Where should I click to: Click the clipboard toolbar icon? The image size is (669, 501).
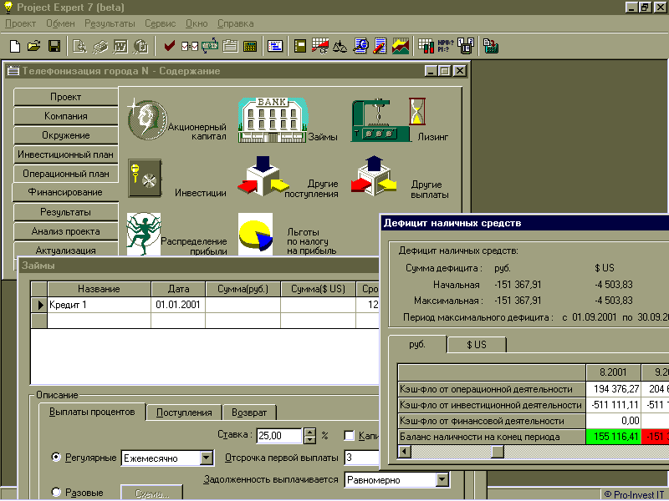point(230,46)
